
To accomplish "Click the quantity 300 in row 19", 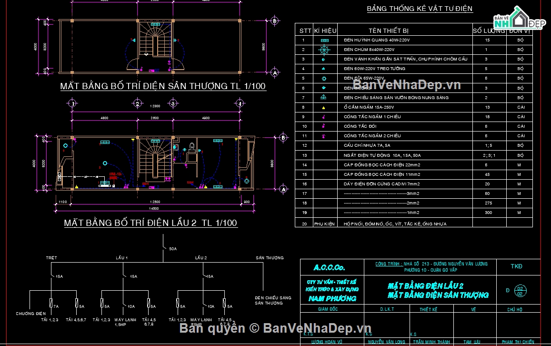I will (489, 213).
